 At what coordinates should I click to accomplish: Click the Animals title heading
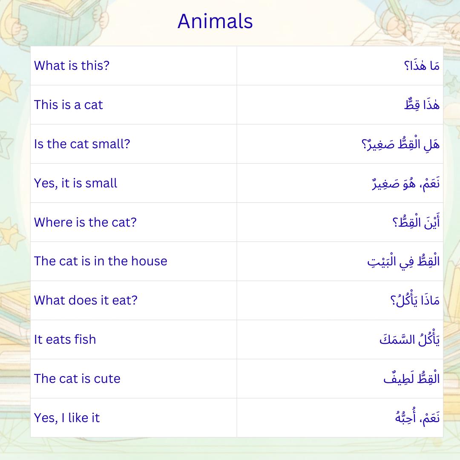pyautogui.click(x=215, y=21)
